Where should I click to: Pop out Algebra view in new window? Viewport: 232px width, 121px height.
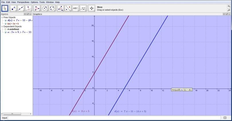click(28, 14)
